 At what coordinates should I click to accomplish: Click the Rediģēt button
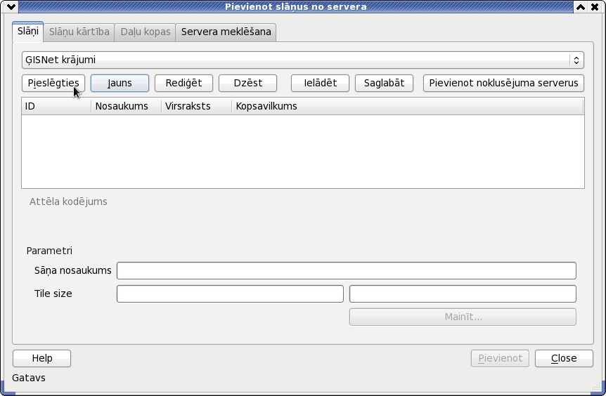tap(183, 83)
